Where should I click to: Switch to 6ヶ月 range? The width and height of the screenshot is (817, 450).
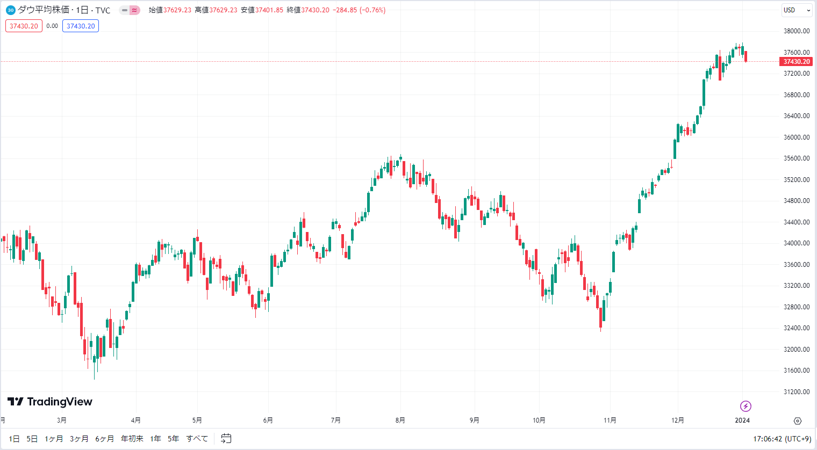click(x=105, y=439)
